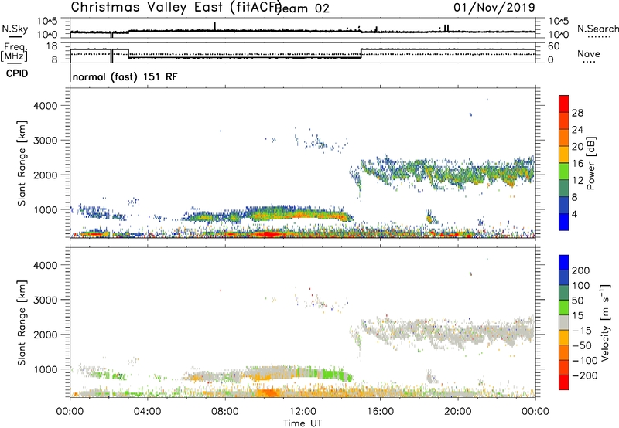Click the '12:00' time axis tick label

click(x=303, y=412)
